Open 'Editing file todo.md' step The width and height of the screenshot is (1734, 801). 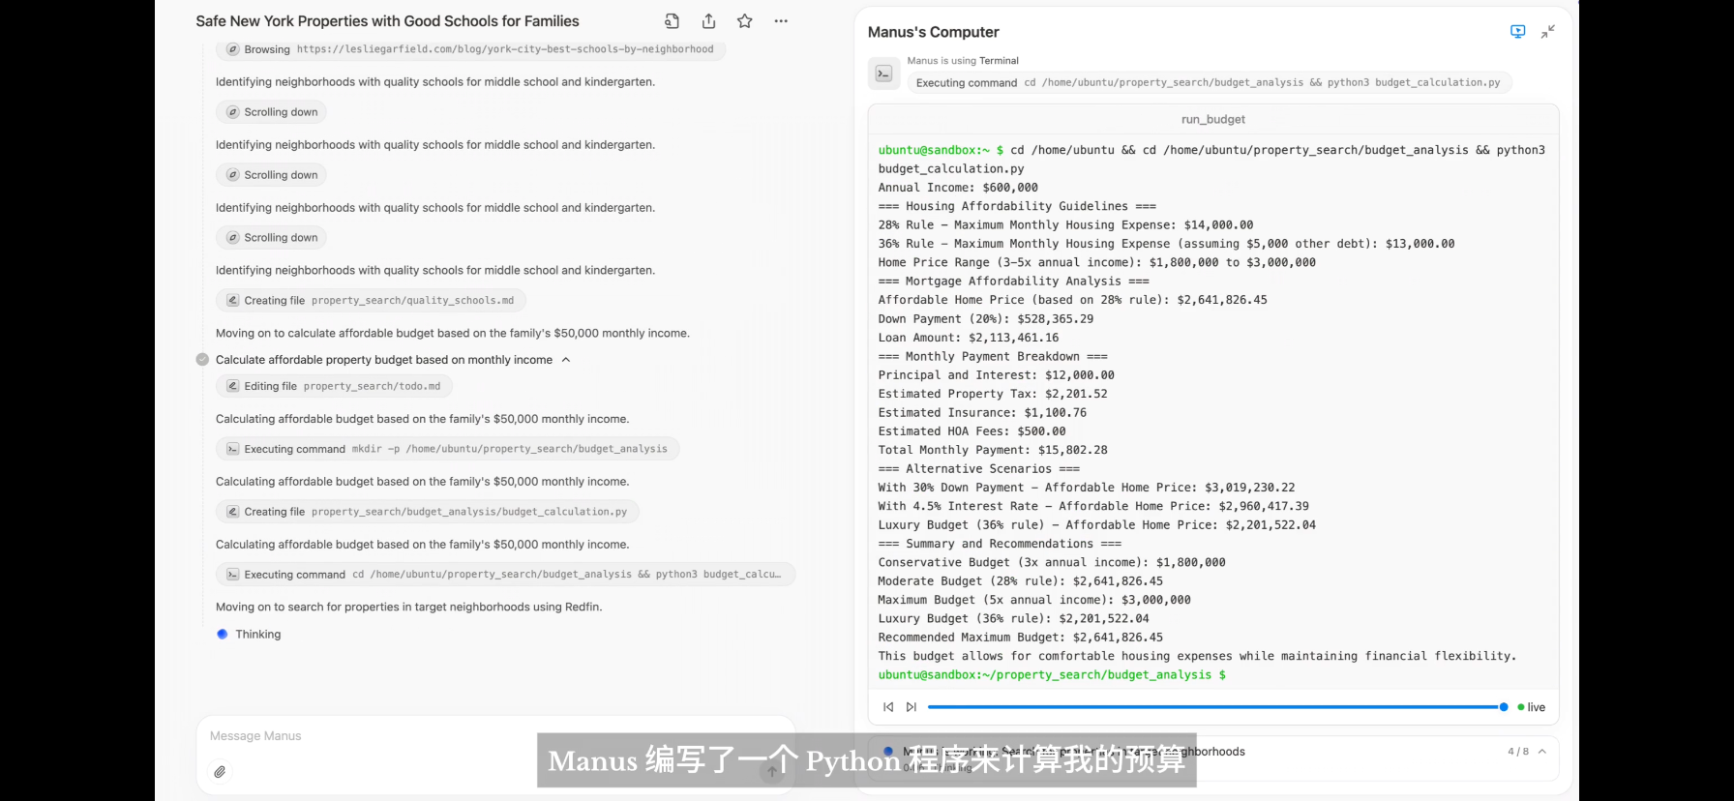334,386
